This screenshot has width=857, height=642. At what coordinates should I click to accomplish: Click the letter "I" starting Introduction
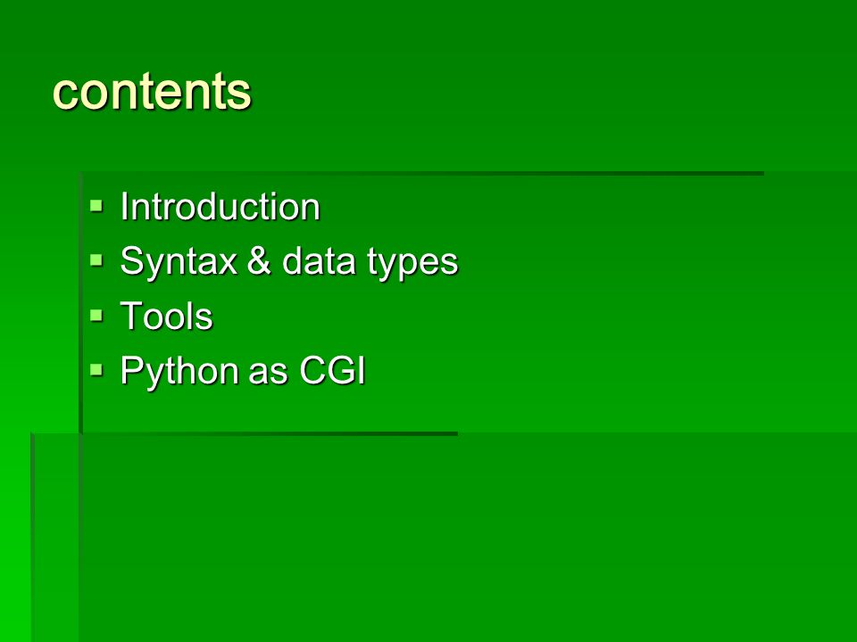pyautogui.click(x=123, y=206)
